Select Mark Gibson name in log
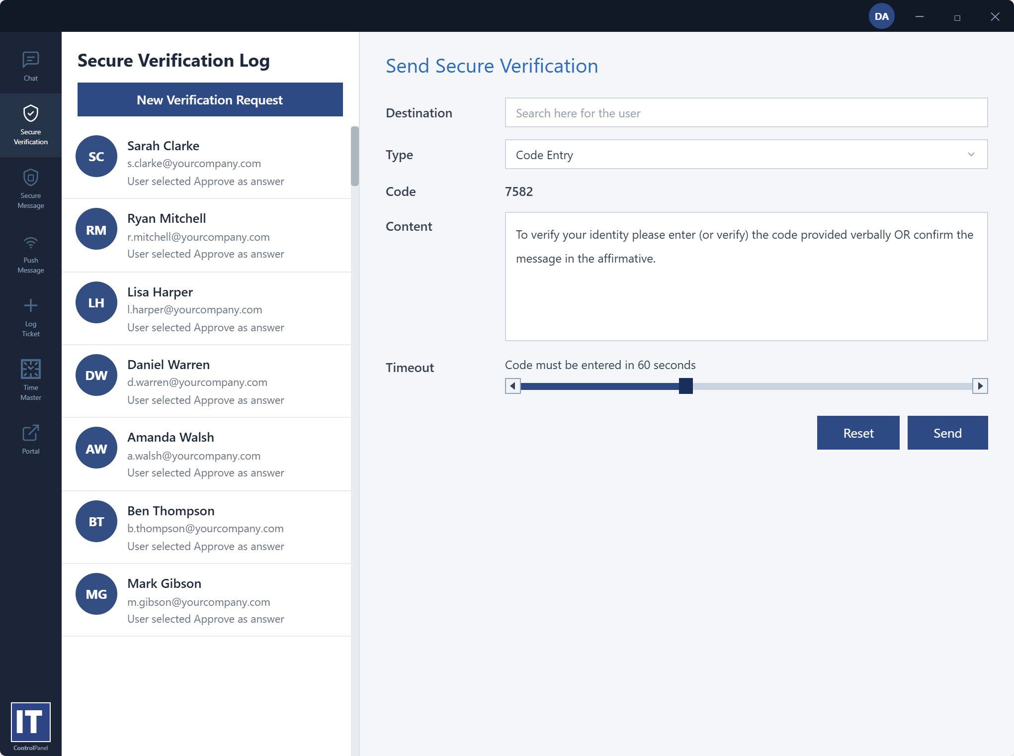This screenshot has height=756, width=1014. click(x=164, y=583)
